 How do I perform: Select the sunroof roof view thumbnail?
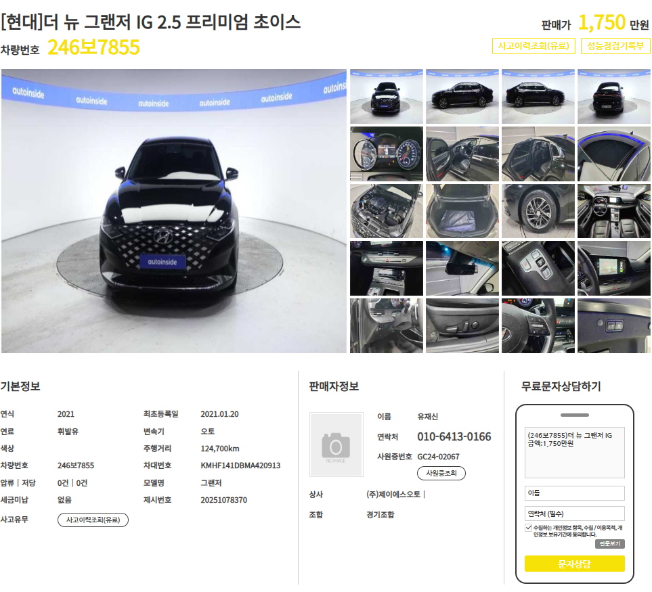(613, 154)
